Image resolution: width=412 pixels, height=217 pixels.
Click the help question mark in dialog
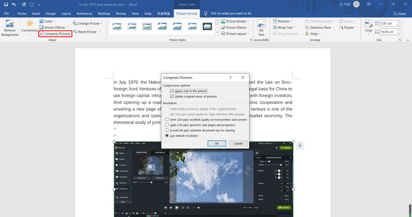[x=230, y=78]
